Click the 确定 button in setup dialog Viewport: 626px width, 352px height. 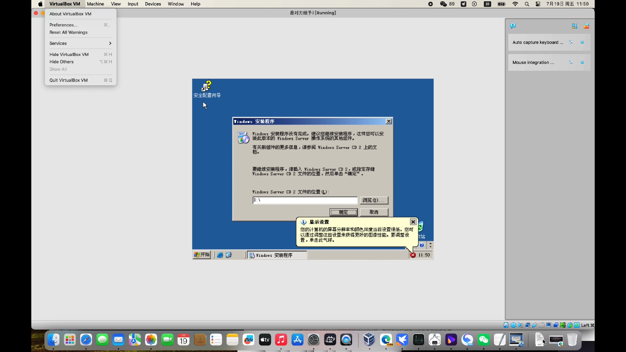click(344, 212)
